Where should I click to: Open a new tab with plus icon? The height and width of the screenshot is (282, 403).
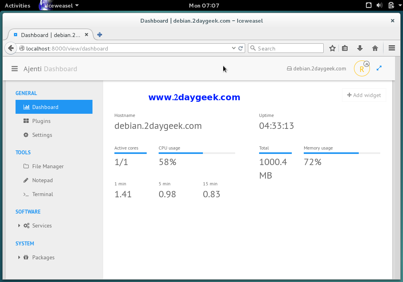pyautogui.click(x=100, y=35)
